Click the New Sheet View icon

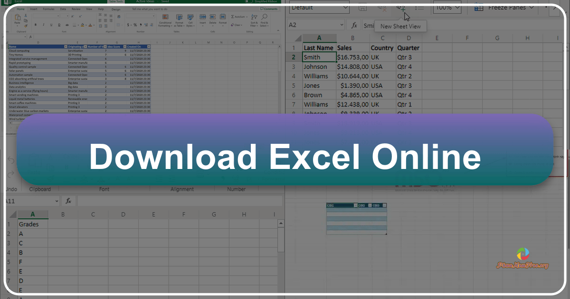point(401,9)
